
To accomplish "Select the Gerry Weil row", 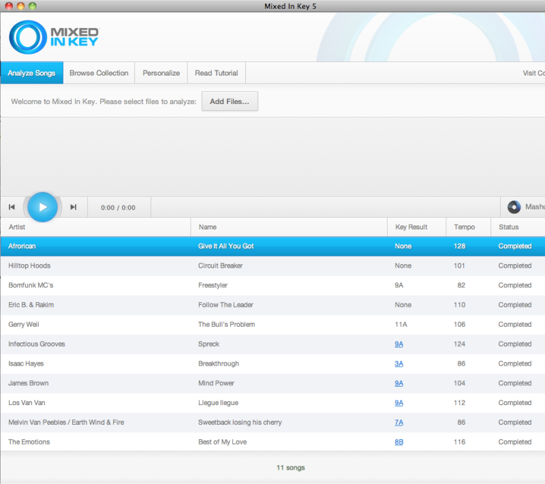I will [x=273, y=325].
